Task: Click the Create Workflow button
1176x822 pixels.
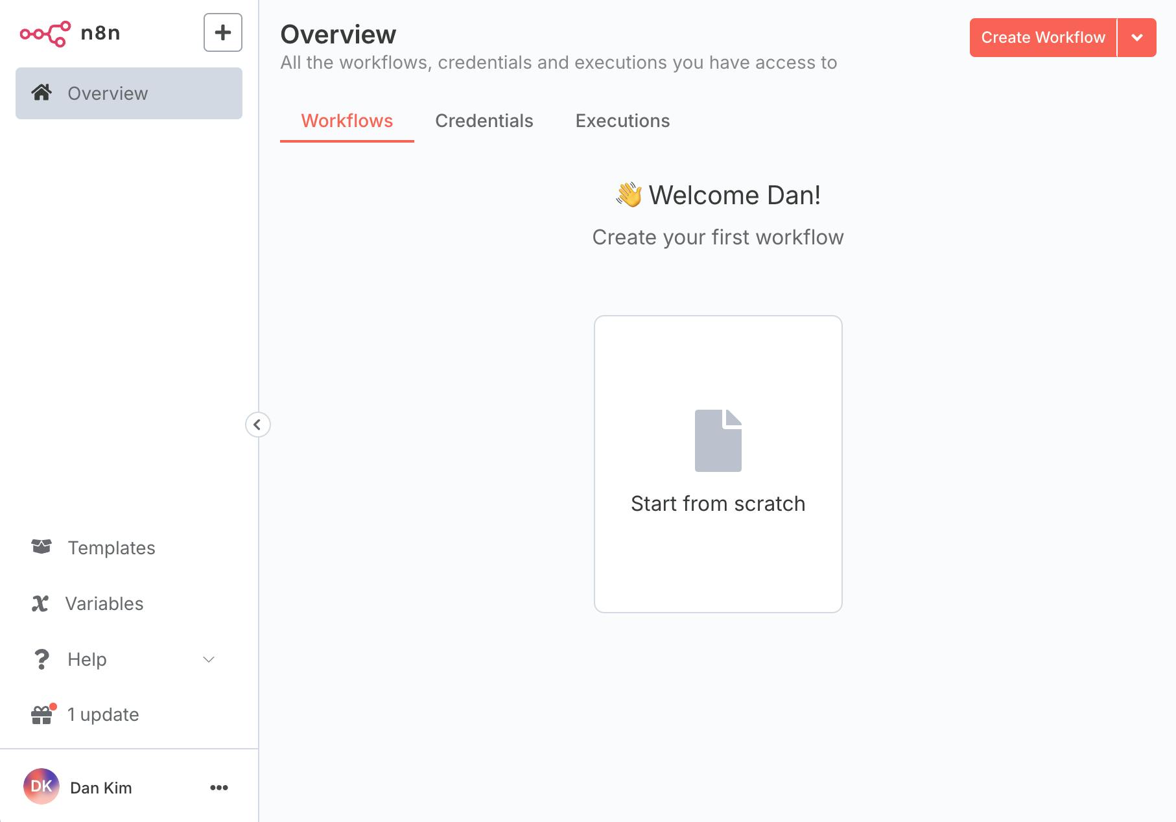Action: coord(1042,38)
